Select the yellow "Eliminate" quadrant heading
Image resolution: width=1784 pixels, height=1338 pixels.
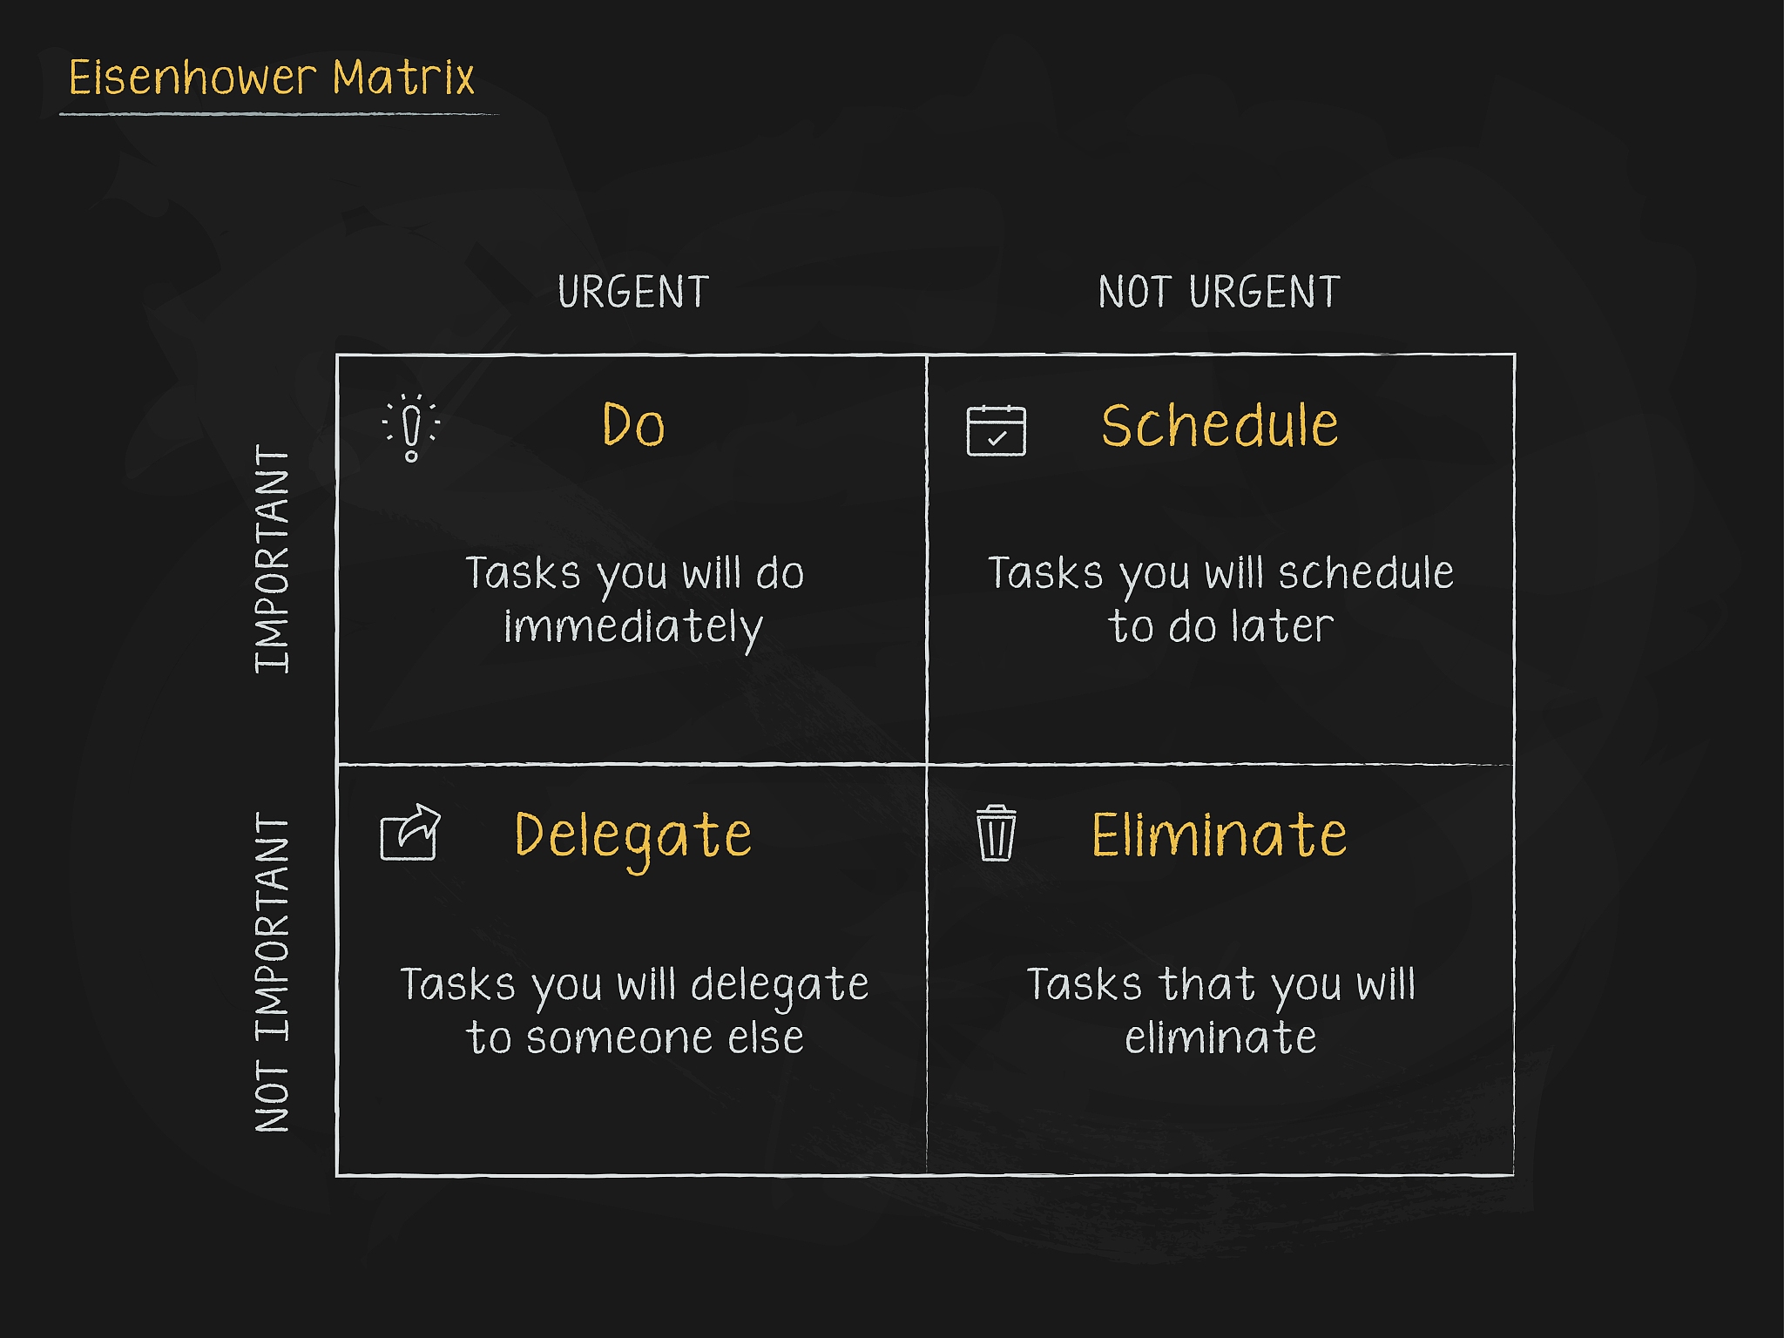coord(1219,835)
